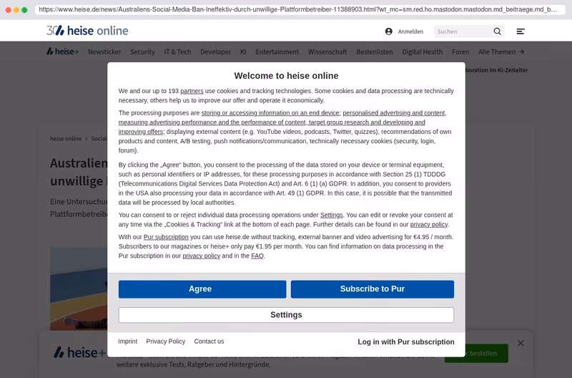Open the KI menu item
Screen dimensions: 572x378
point(243,52)
